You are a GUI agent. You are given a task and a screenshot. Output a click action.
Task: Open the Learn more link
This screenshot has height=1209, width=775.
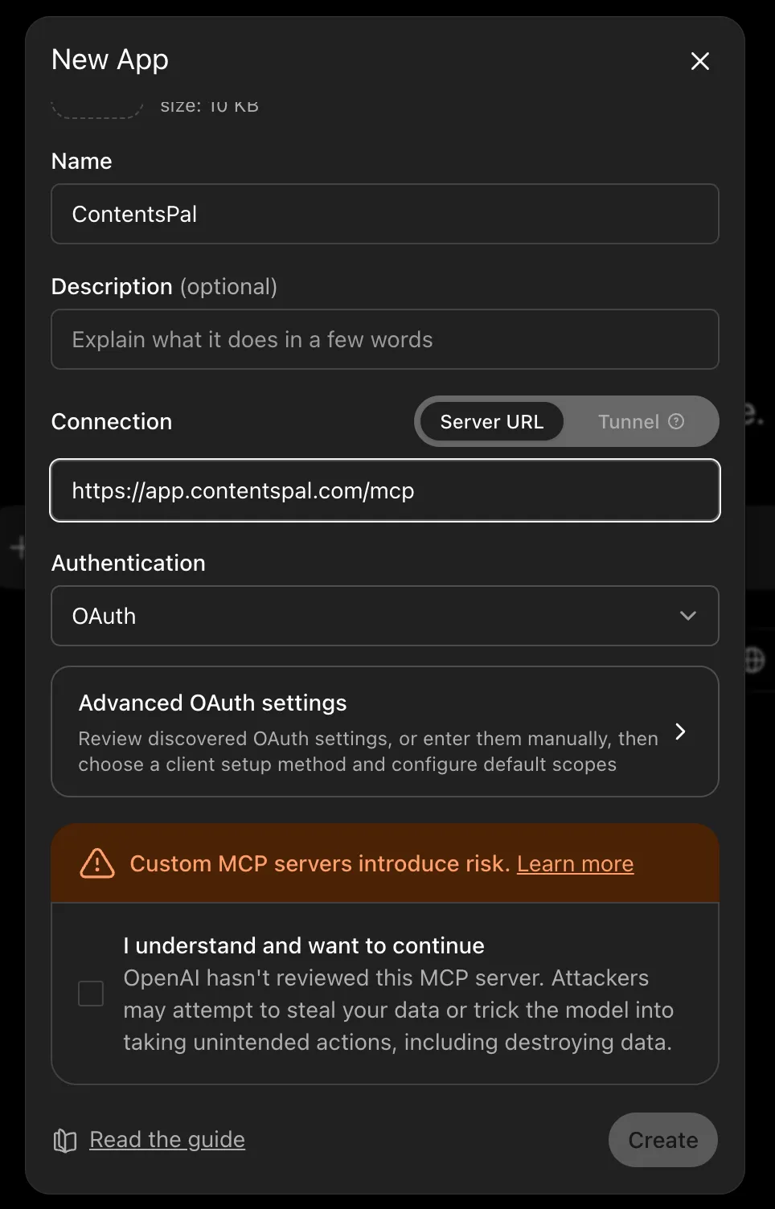(575, 863)
